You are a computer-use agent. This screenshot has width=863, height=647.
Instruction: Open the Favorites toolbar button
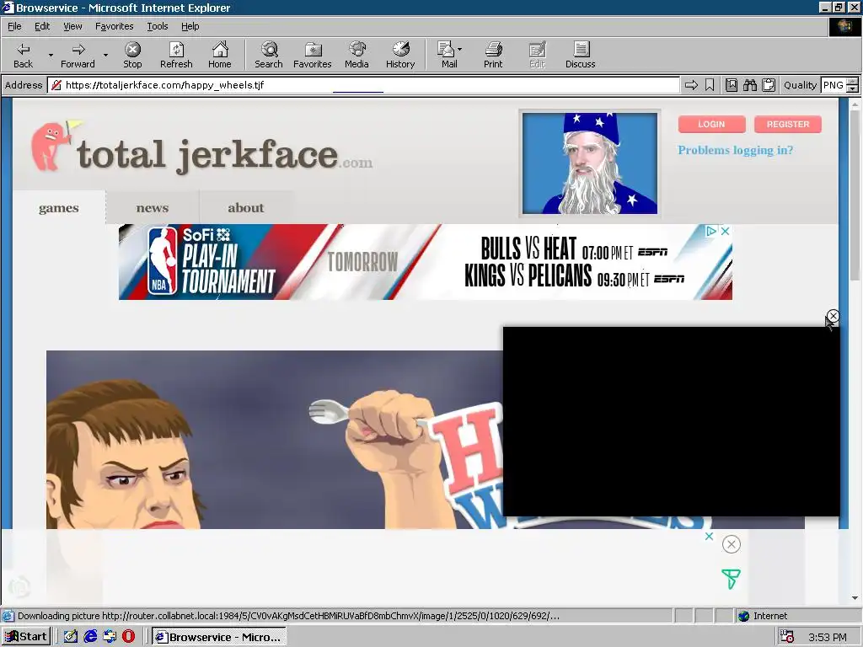[312, 55]
